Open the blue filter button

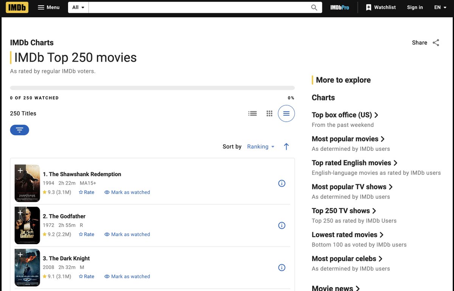click(20, 130)
